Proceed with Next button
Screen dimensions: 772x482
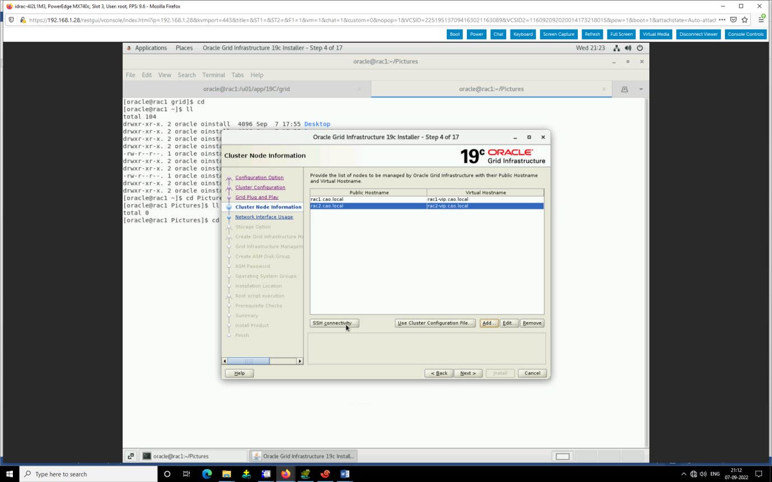coord(468,373)
